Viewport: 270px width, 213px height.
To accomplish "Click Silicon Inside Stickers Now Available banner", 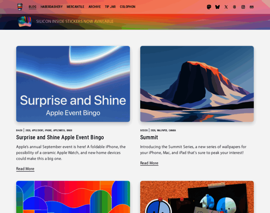I will click(75, 21).
